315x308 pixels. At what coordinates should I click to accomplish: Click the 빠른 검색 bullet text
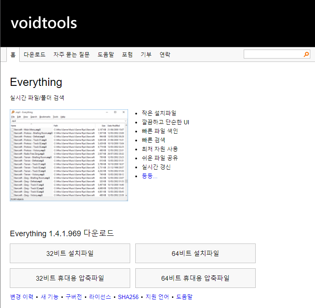pyautogui.click(x=154, y=140)
